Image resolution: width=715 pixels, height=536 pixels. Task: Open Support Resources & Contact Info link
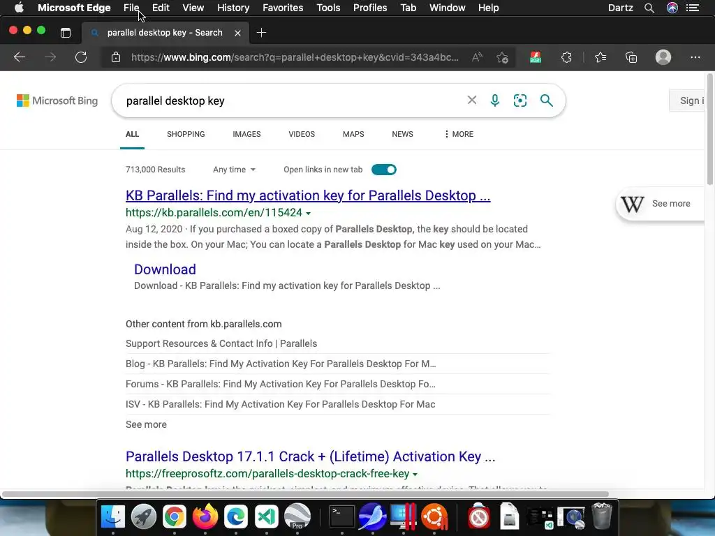click(221, 343)
